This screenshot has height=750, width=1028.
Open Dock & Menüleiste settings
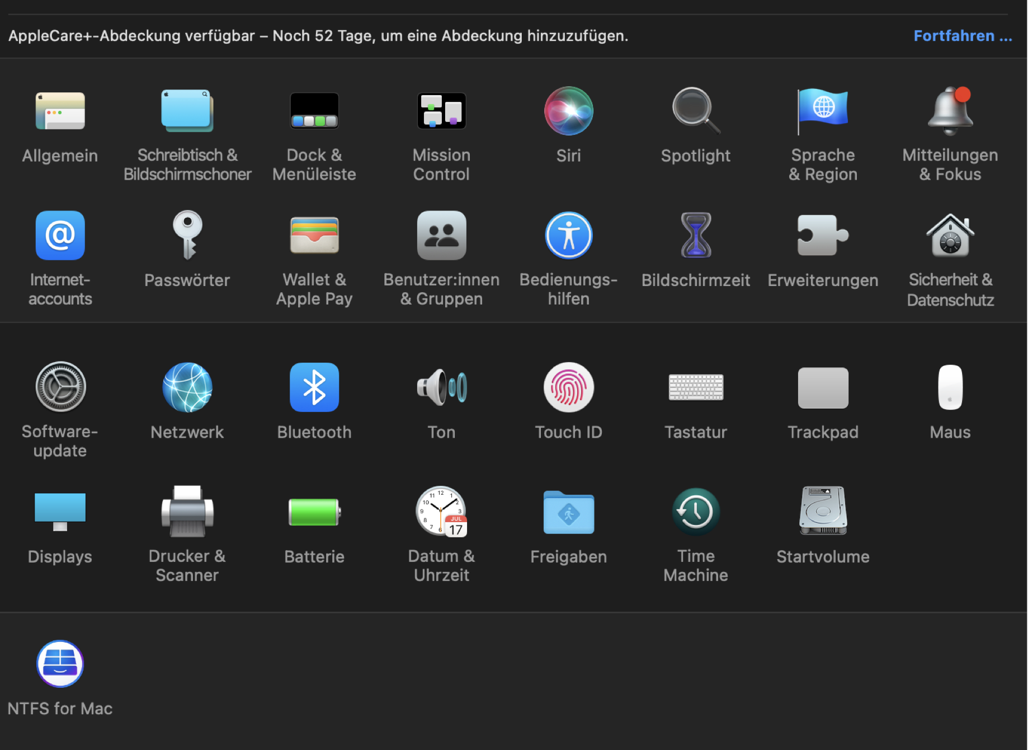[314, 111]
